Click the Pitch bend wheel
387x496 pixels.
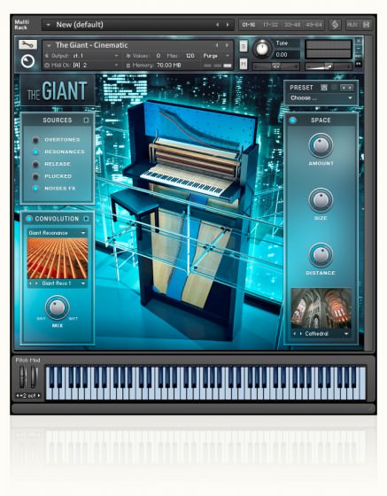(x=22, y=376)
